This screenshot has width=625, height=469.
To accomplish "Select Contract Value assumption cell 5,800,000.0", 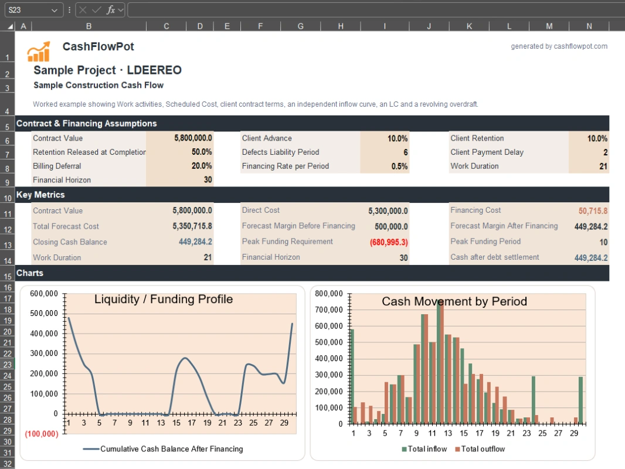I will [x=180, y=138].
